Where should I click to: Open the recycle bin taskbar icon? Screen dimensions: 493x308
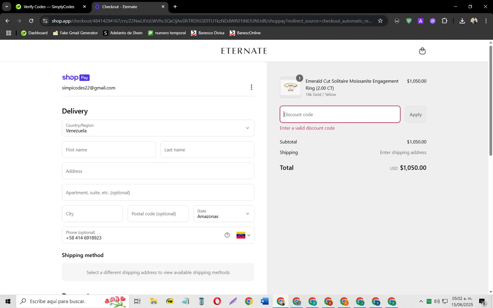[201, 301]
